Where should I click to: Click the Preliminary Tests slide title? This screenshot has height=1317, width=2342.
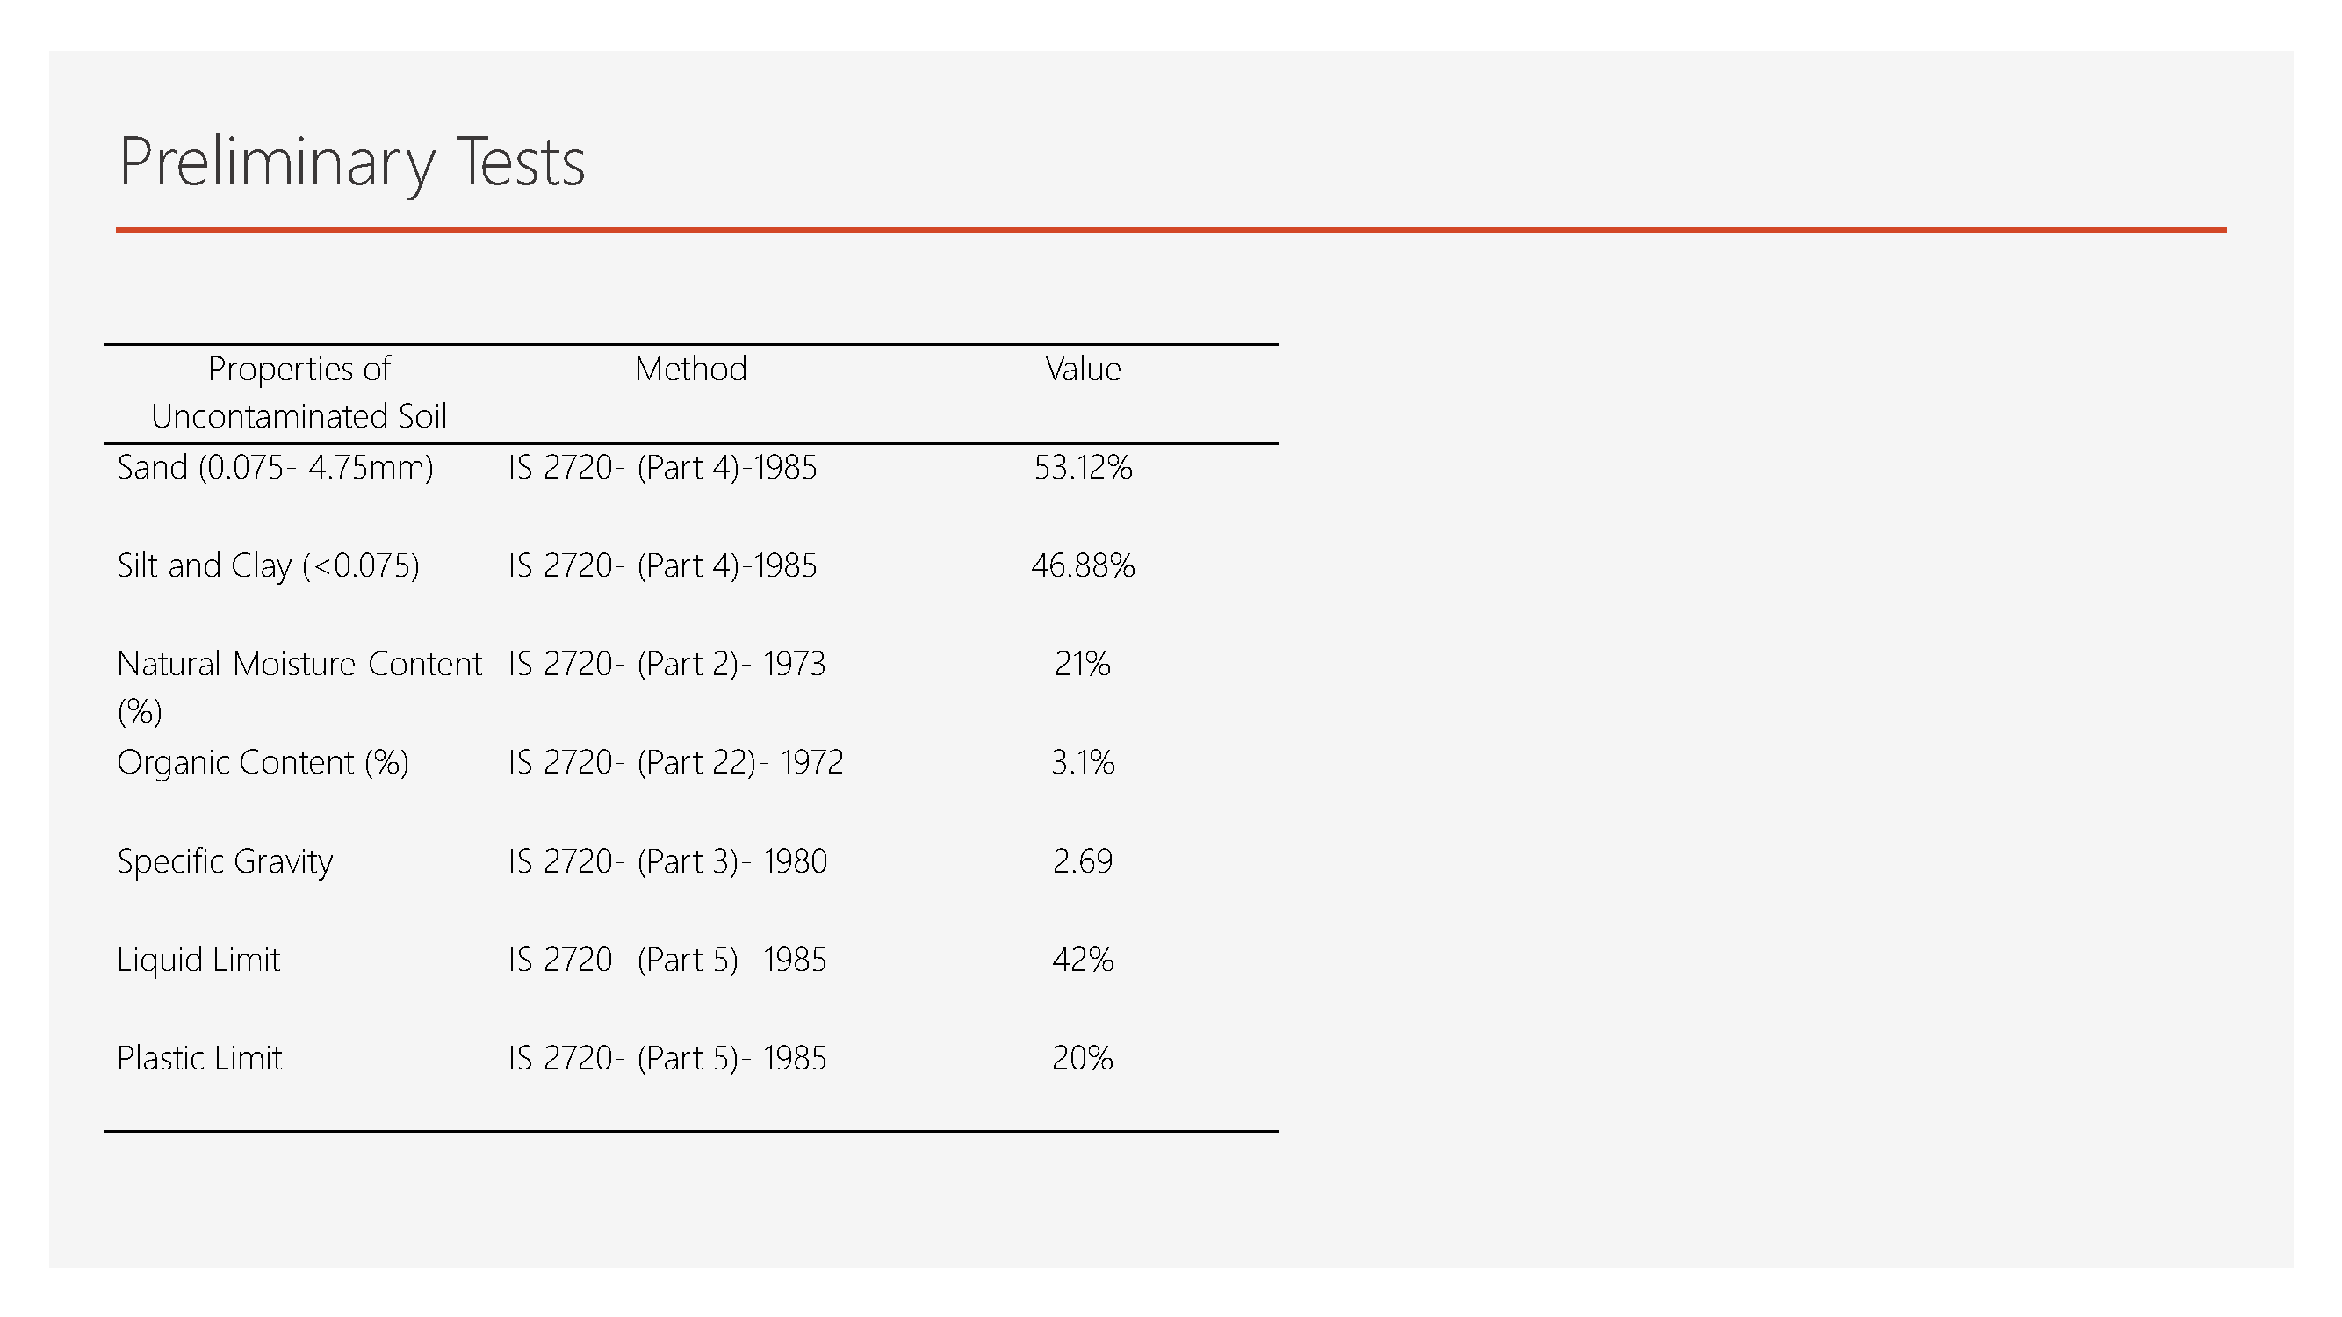pyautogui.click(x=352, y=163)
